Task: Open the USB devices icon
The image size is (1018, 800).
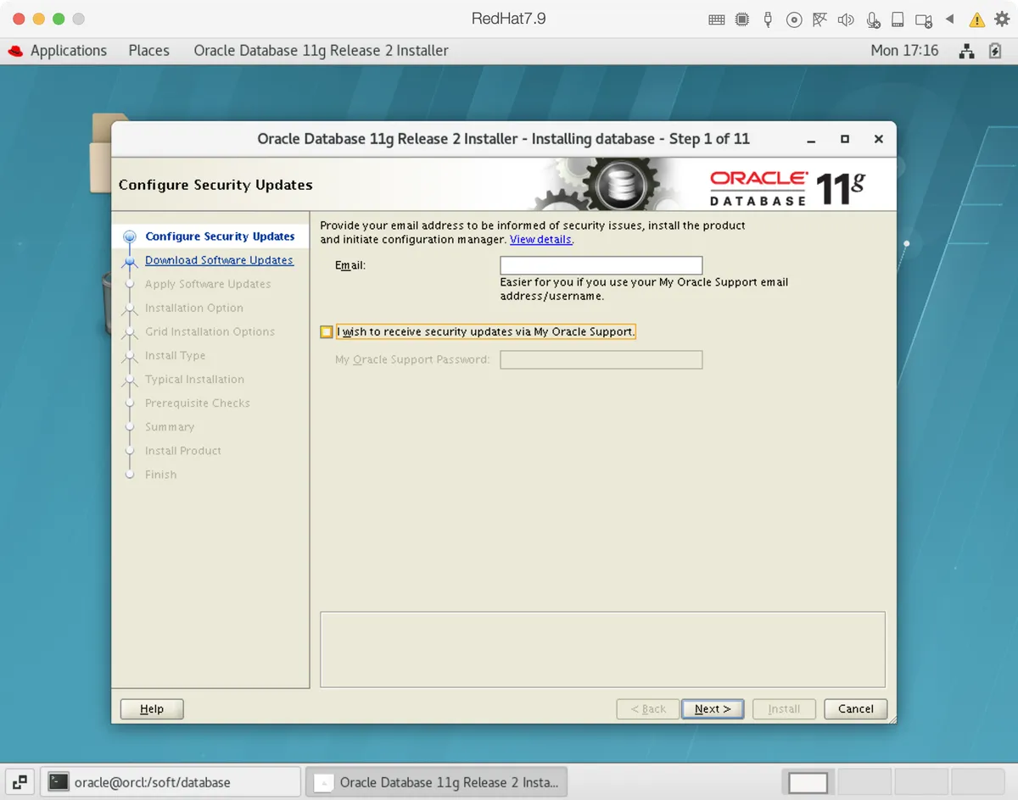Action: [x=768, y=19]
